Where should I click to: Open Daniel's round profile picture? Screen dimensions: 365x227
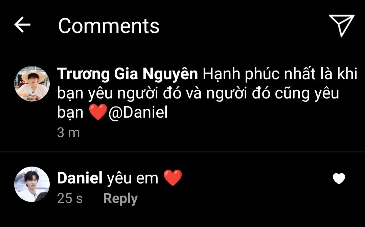(32, 184)
